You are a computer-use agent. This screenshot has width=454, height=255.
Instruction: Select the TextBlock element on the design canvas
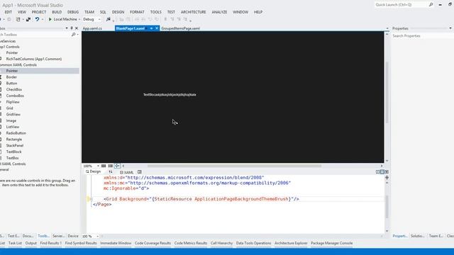coord(170,94)
